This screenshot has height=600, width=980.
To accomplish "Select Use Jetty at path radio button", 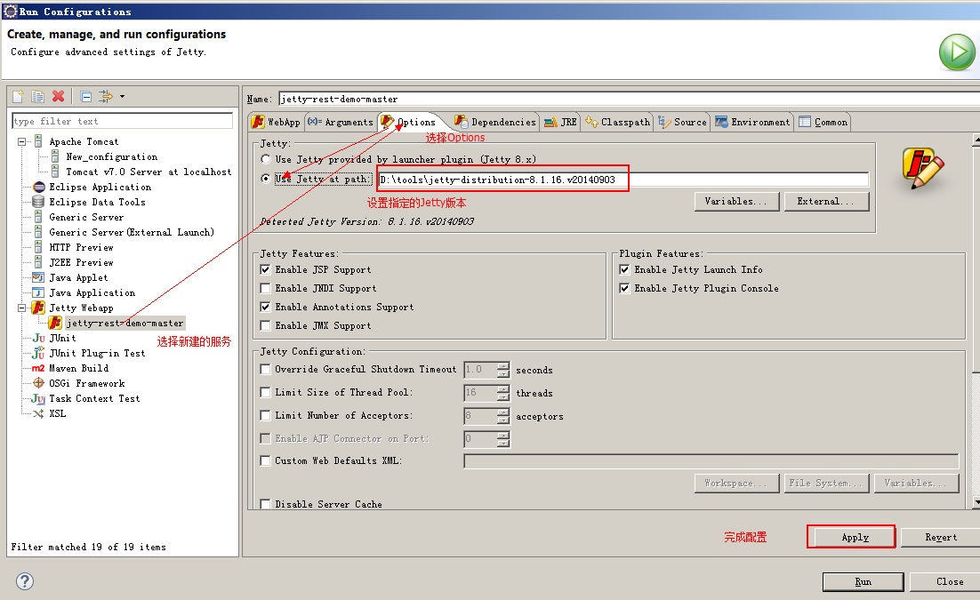I will 266,179.
